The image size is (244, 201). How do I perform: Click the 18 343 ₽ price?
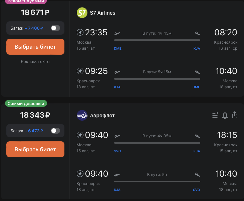click(35, 115)
